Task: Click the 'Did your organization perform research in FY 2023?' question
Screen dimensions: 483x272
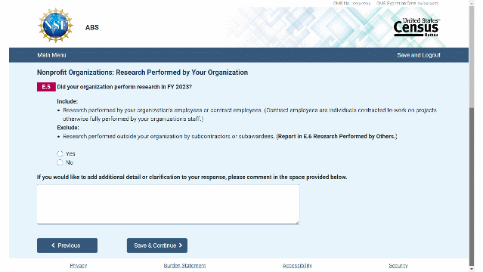Action: click(x=124, y=87)
